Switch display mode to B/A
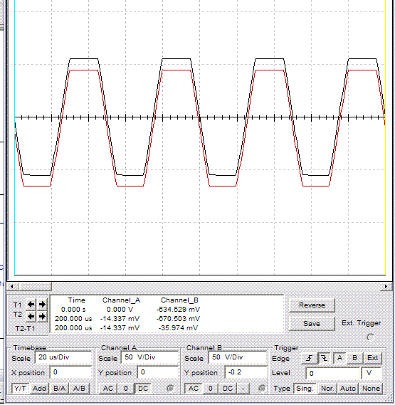395x405 pixels. tap(59, 389)
